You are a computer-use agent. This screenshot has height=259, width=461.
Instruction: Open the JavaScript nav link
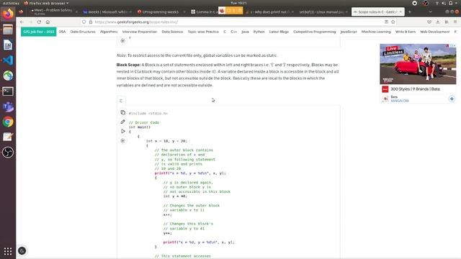pyautogui.click(x=349, y=32)
